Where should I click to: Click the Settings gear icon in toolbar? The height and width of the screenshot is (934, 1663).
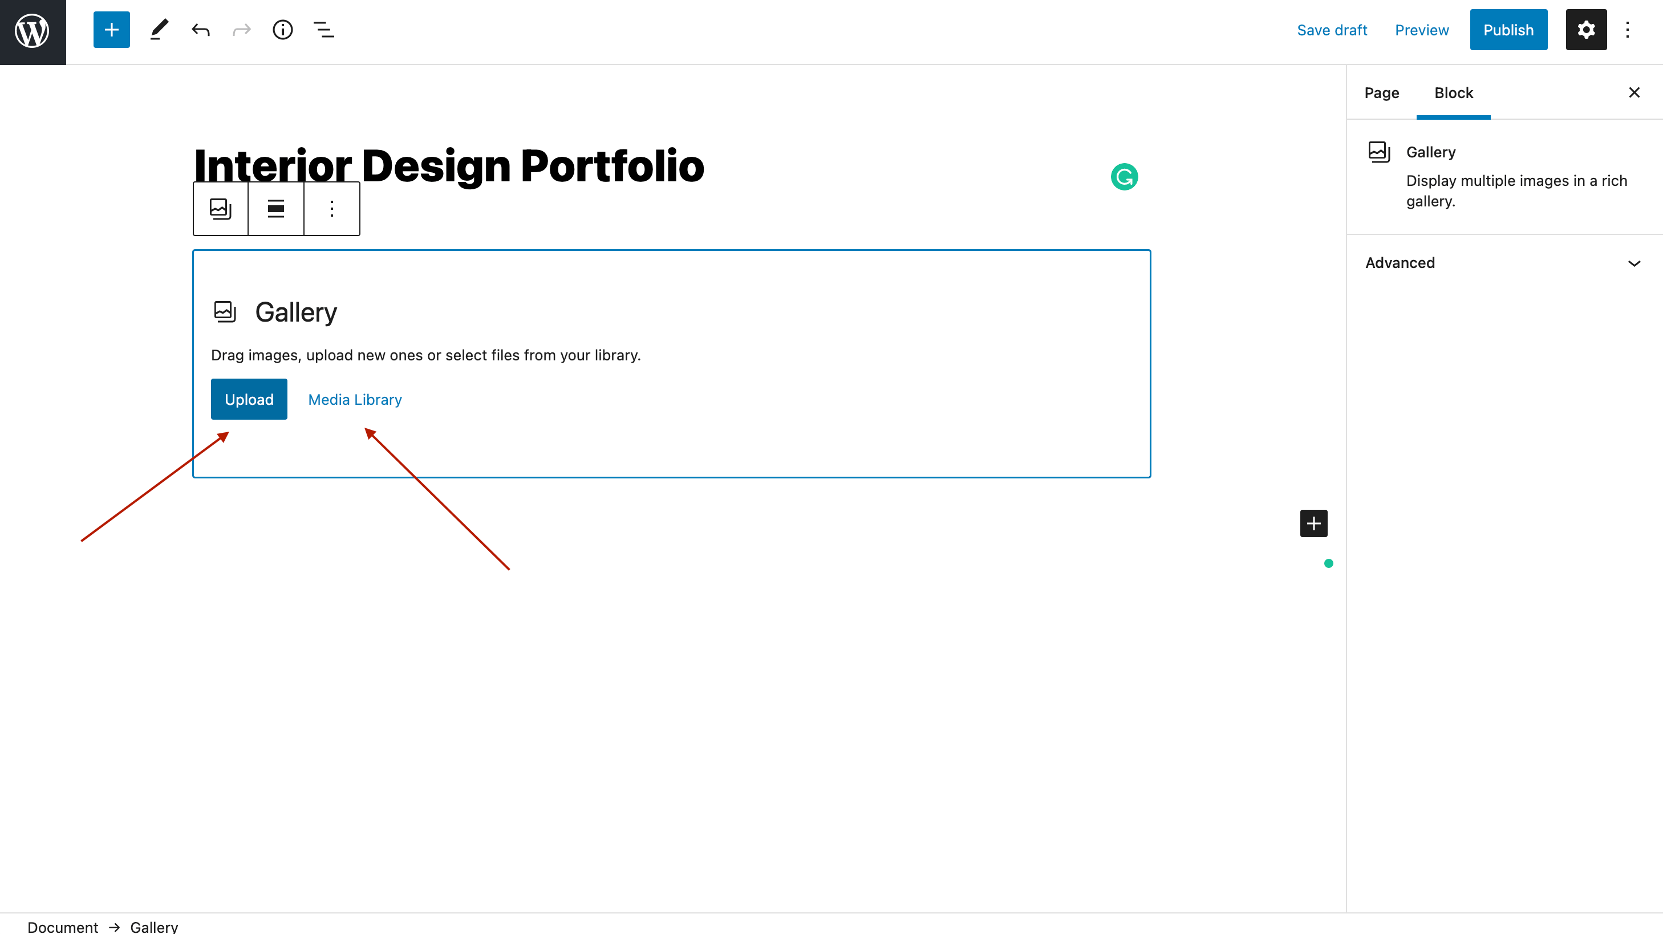pos(1587,30)
